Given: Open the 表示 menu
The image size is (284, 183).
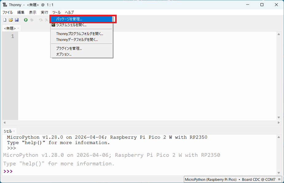Looking at the screenshot, I should coord(33,12).
